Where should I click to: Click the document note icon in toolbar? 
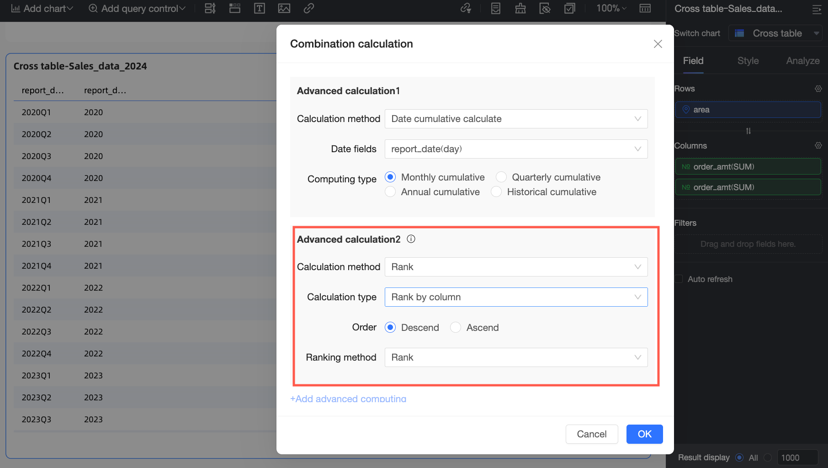pyautogui.click(x=496, y=8)
